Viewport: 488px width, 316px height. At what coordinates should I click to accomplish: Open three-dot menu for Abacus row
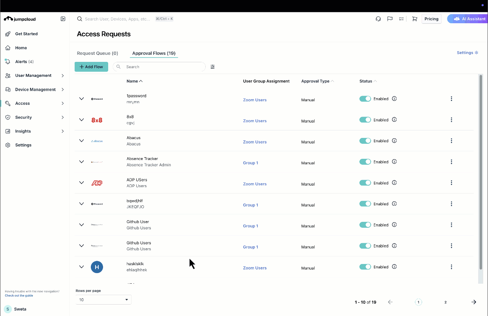(451, 141)
